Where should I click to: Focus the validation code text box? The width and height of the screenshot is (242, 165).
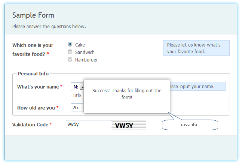coord(89,124)
